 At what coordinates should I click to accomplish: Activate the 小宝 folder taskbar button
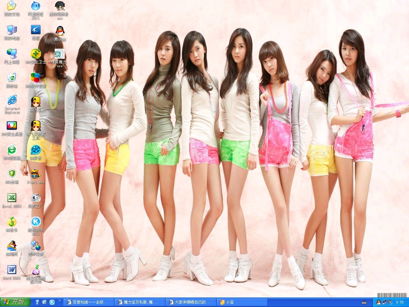tap(241, 302)
